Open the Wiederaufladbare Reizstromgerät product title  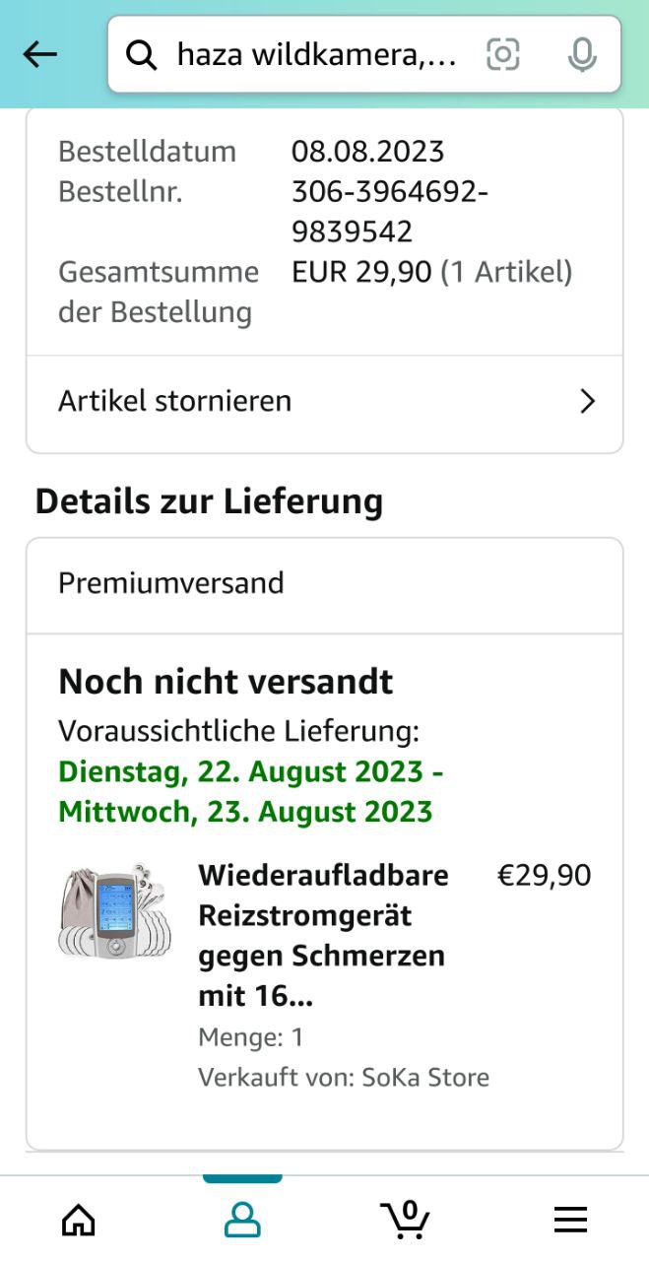coord(322,936)
